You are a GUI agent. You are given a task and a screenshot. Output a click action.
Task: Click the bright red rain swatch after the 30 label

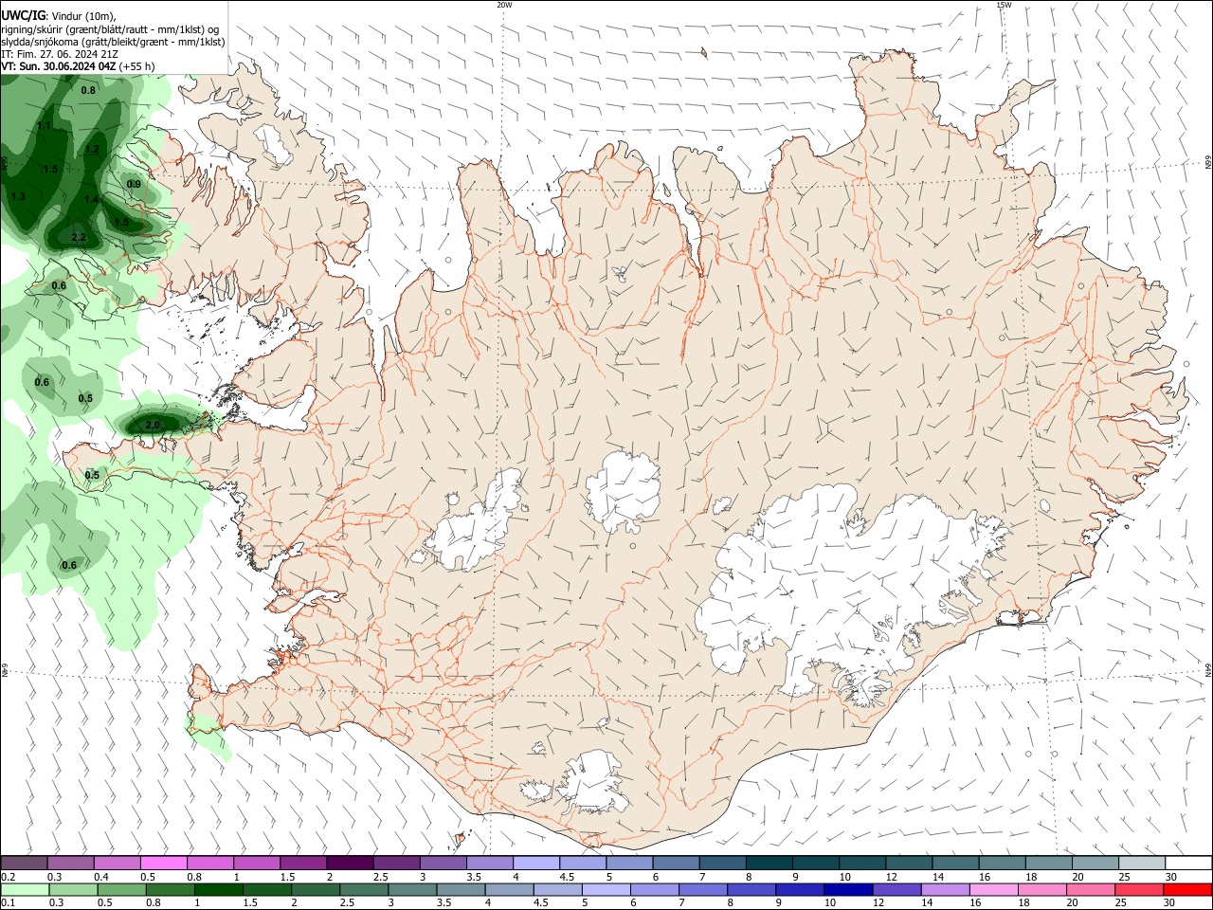(x=1187, y=890)
